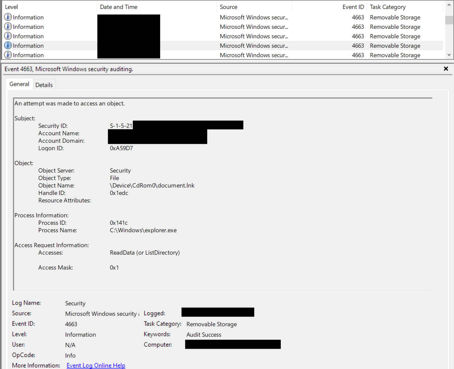
Task: Switch to the Details tab
Action: (x=44, y=85)
